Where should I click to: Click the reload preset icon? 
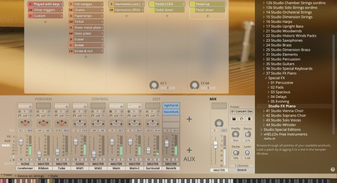[x=241, y=118]
